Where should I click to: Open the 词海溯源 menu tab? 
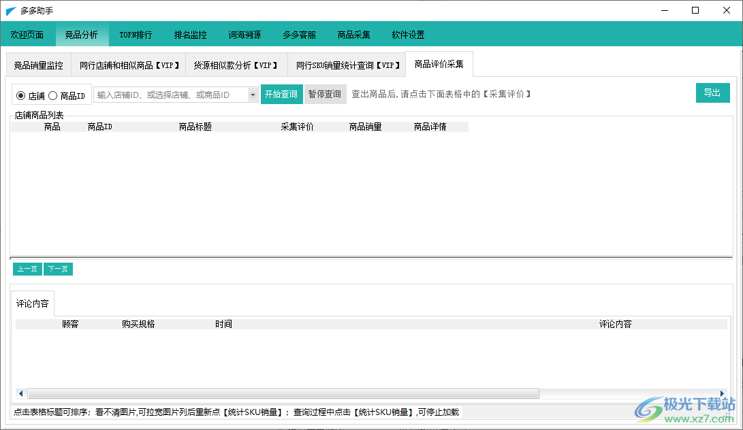click(244, 34)
